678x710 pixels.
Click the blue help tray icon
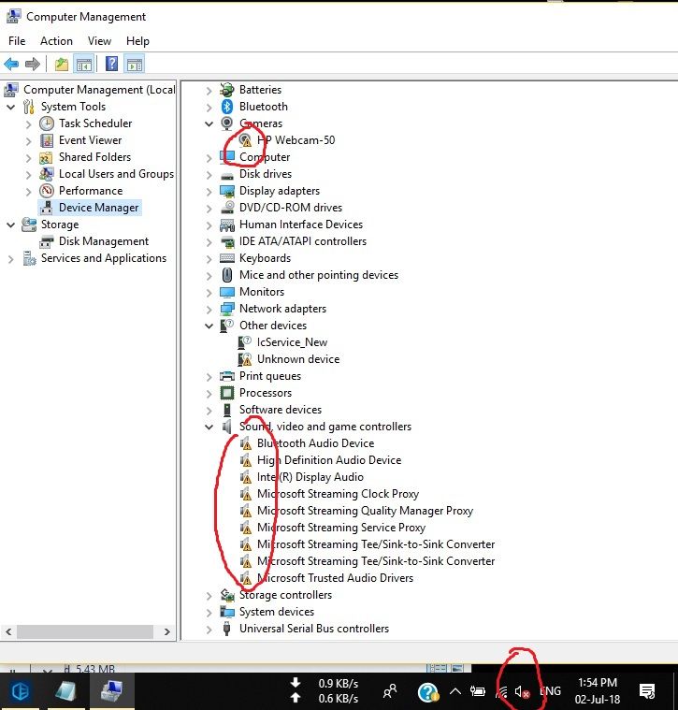[x=427, y=692]
